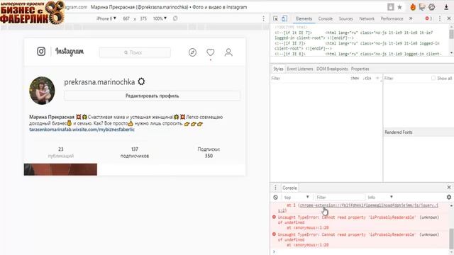This screenshot has height=255, width=454.
Task: Open console settings gear icon
Action: [449, 197]
